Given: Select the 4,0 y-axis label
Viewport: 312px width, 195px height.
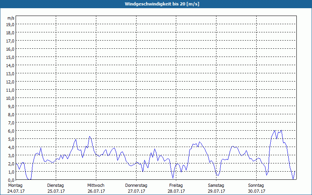Looking at the screenshot, I should (x=11, y=147).
